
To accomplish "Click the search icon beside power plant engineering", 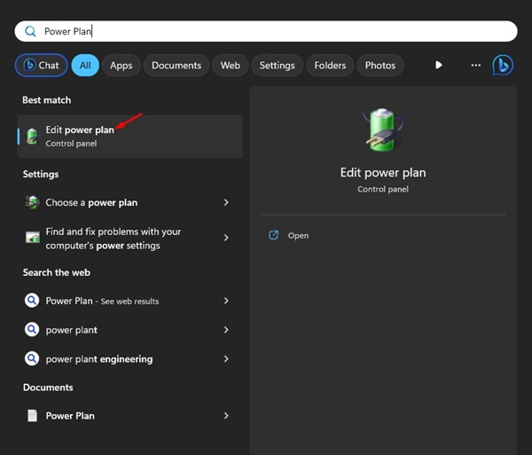I will click(32, 358).
